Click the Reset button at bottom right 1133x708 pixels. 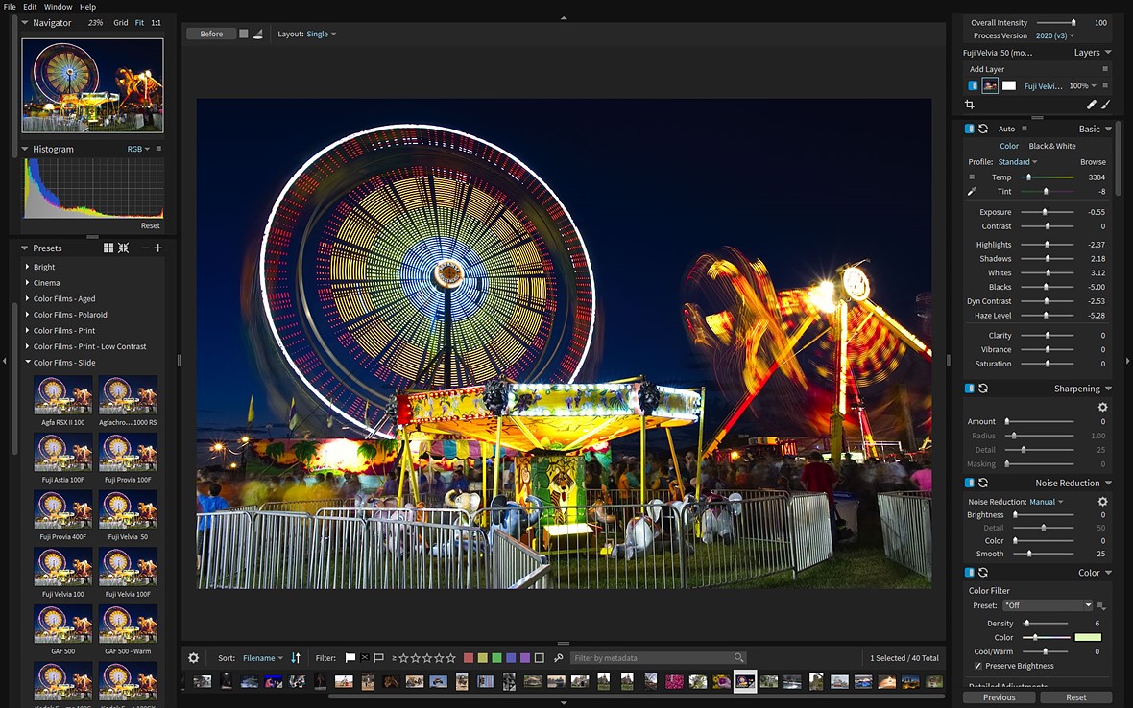pyautogui.click(x=1075, y=697)
